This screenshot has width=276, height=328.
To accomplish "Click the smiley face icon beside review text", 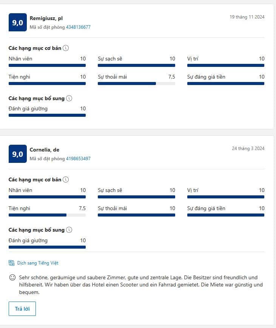I will [12, 278].
